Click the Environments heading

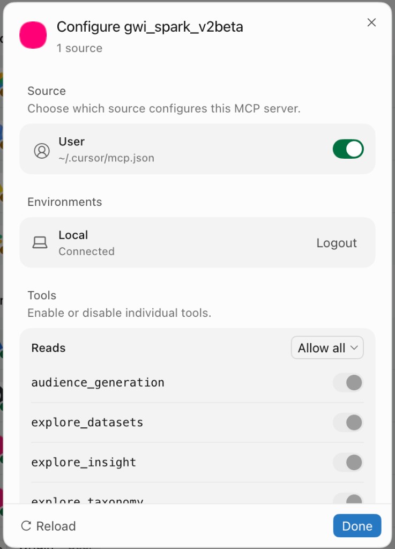(x=65, y=202)
